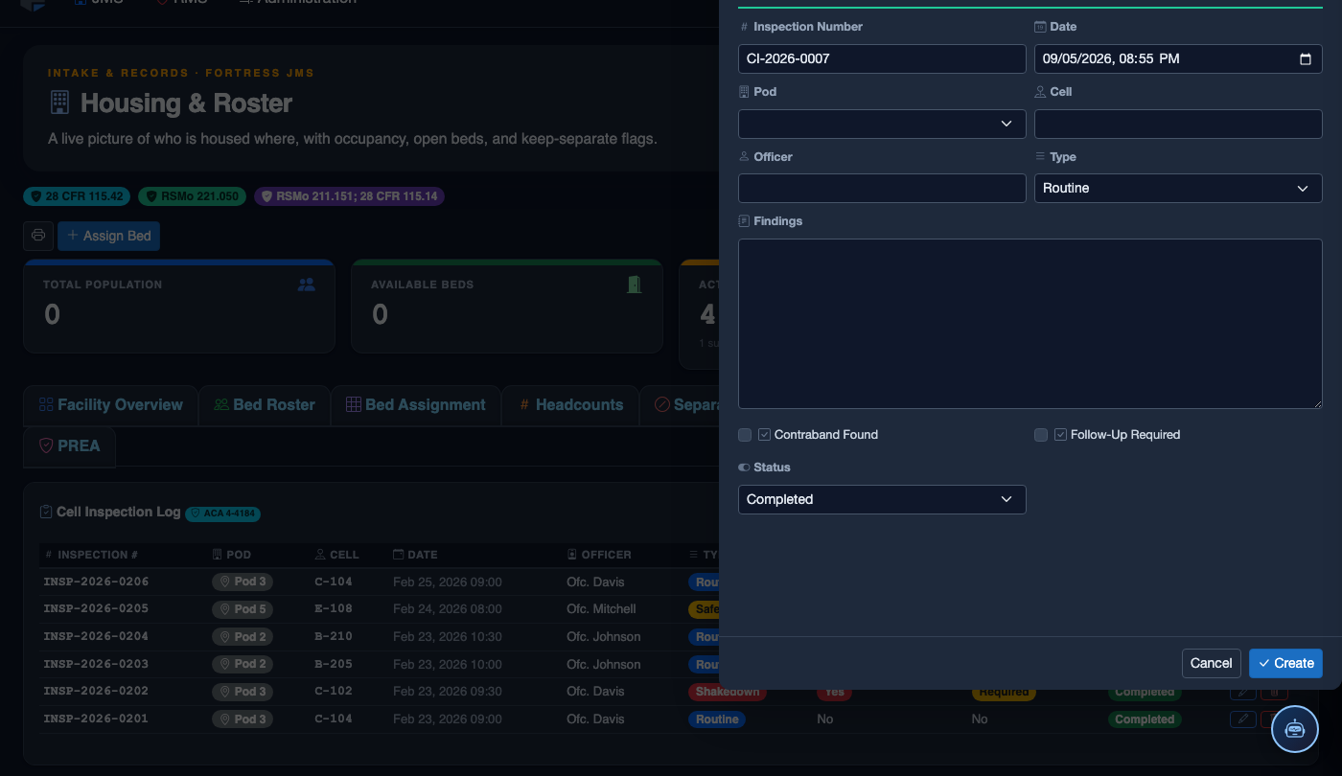Screen dimensions: 1342x776
Task: Click the shield icon on 28 CFR 115.42 badge
Action: coord(36,196)
